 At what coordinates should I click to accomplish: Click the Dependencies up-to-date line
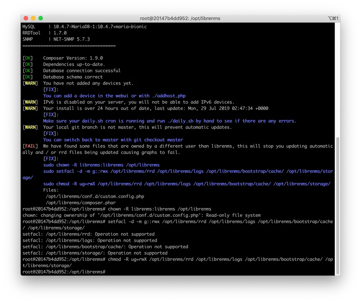64,64
